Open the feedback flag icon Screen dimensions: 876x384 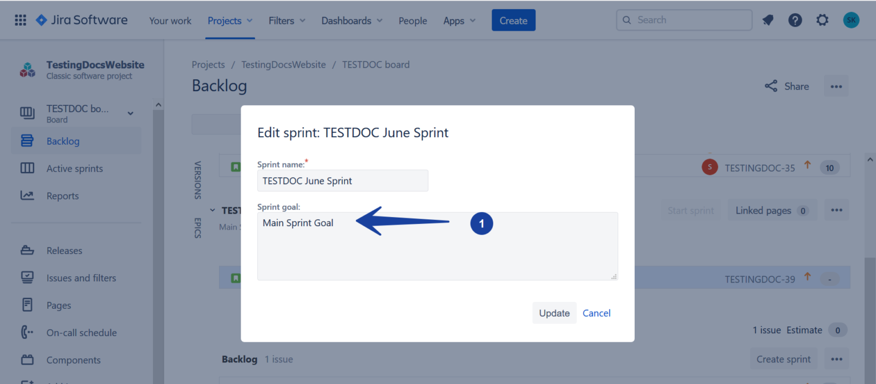[768, 19]
